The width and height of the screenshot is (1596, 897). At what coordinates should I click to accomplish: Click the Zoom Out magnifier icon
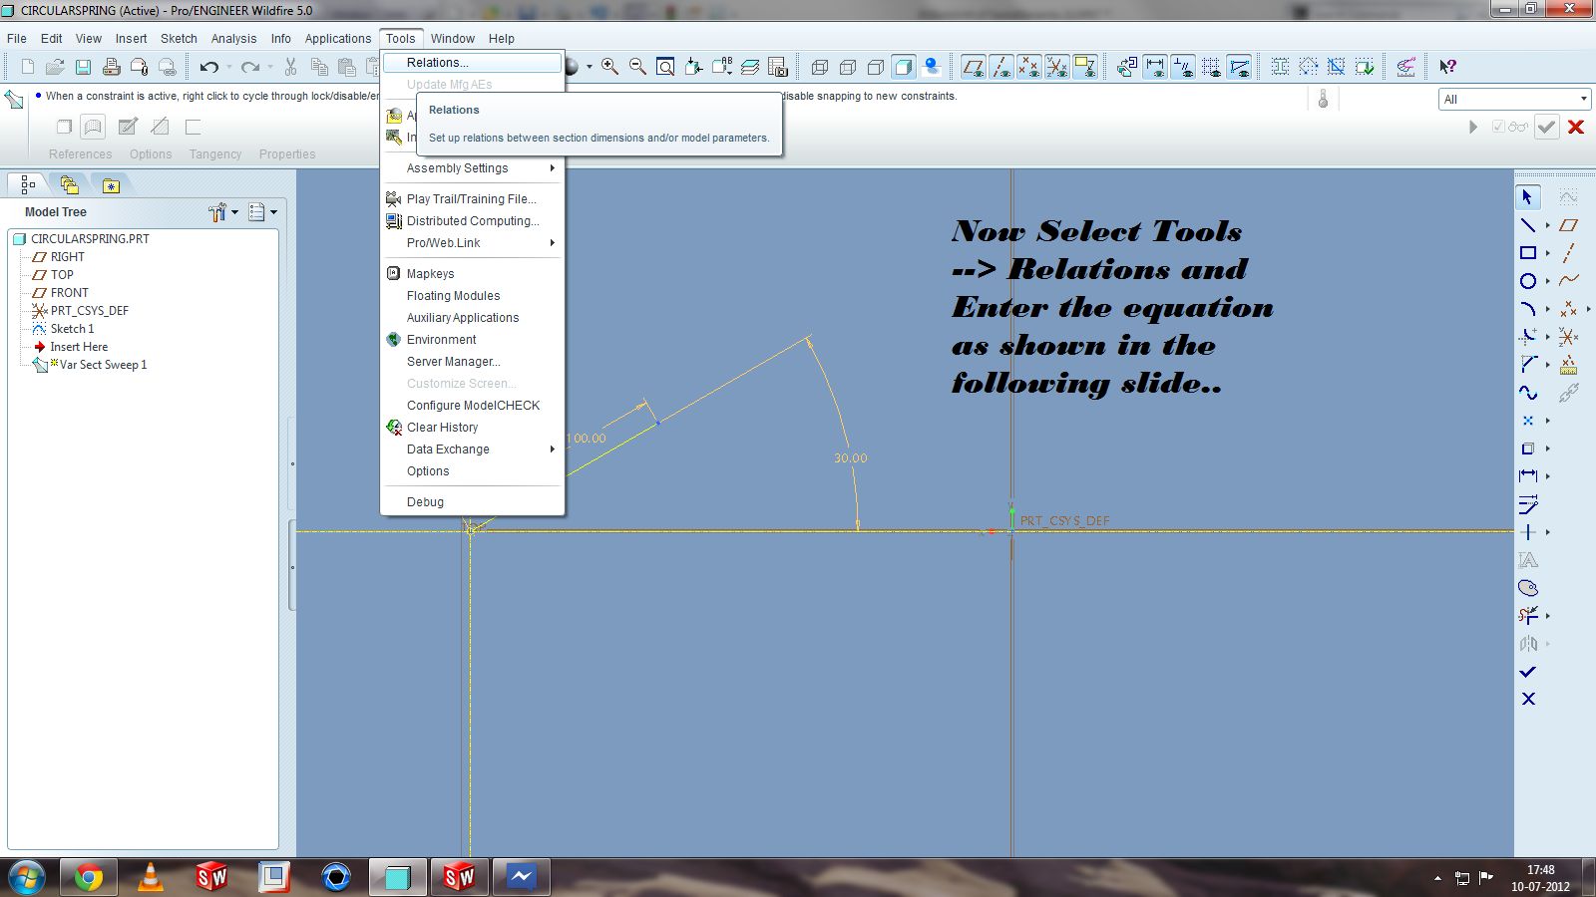pos(637,67)
